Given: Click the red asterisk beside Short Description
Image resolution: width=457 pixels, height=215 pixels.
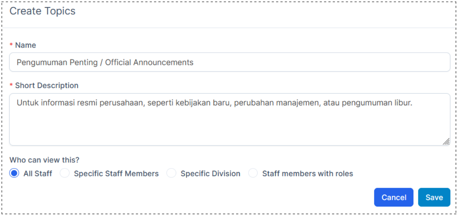Looking at the screenshot, I should 11,86.
